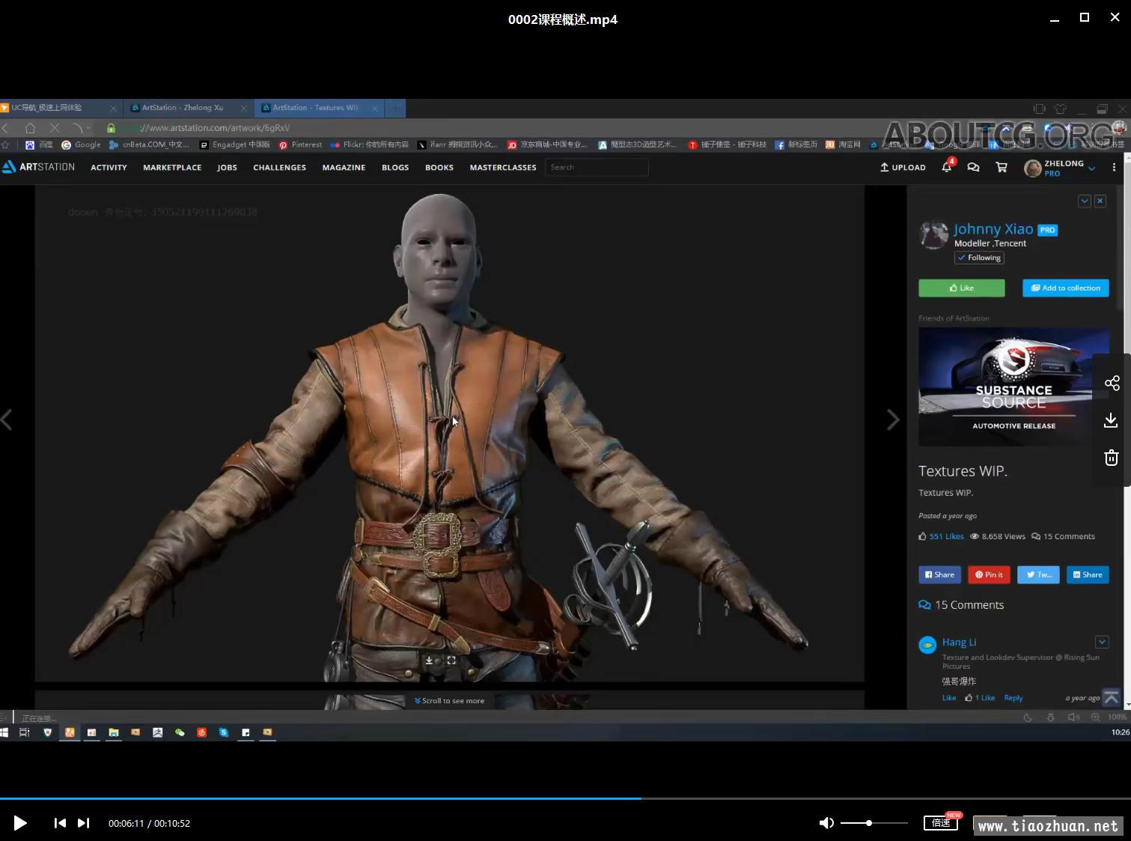
Task: Click the red Pin it button
Action: [x=990, y=574]
